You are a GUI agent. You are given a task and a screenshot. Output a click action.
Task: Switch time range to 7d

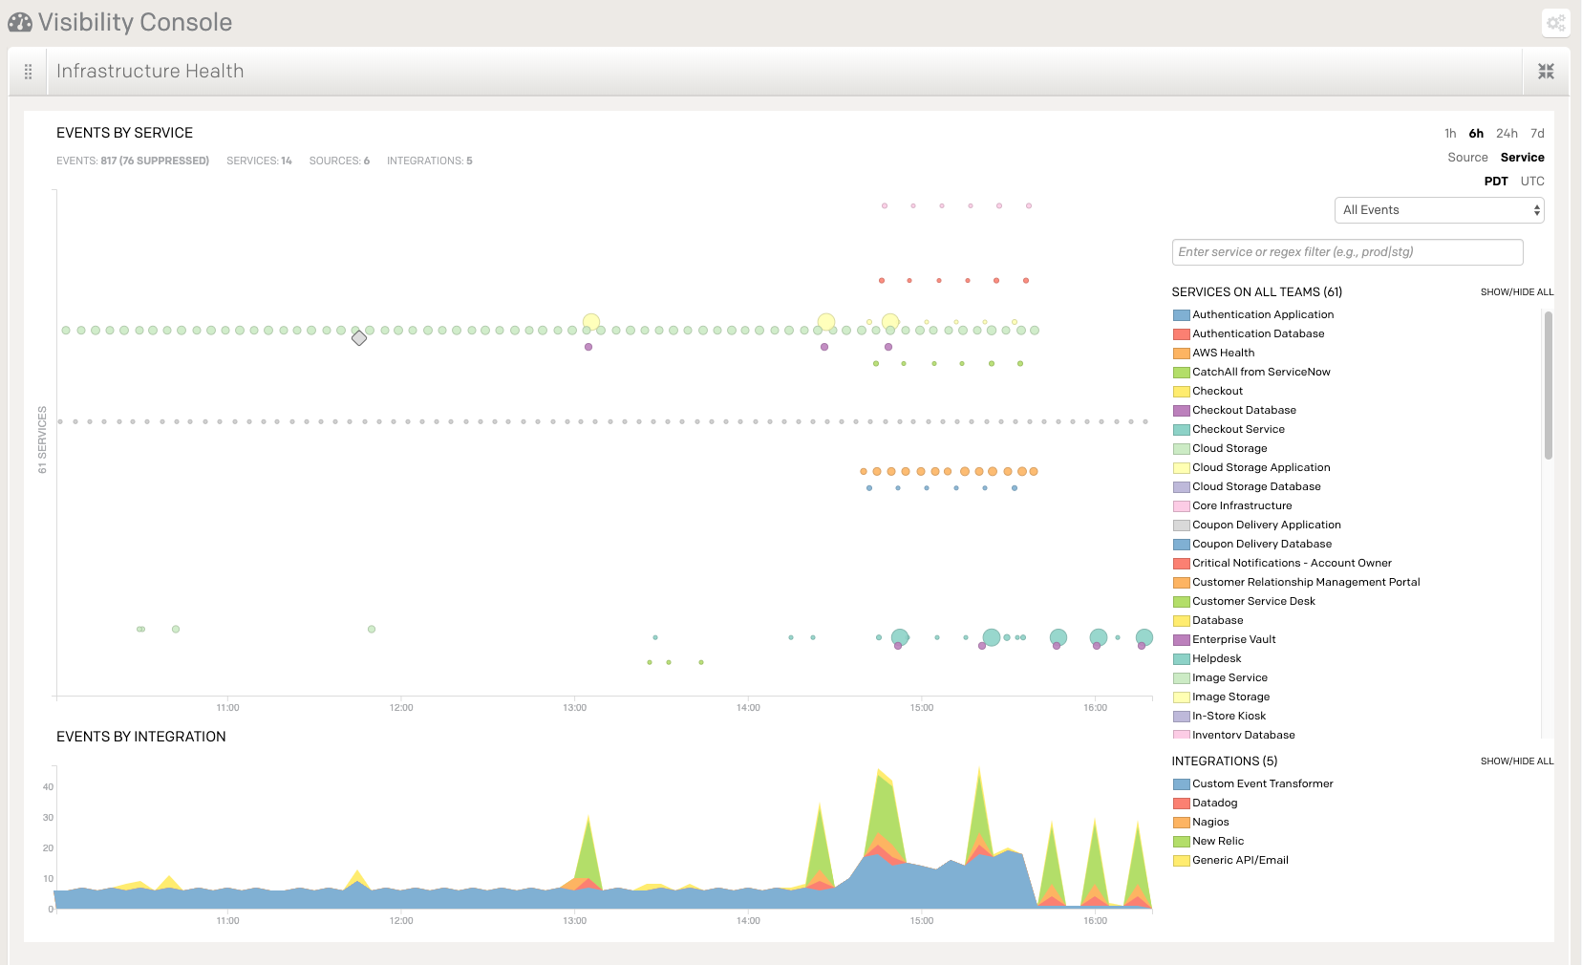1537,134
